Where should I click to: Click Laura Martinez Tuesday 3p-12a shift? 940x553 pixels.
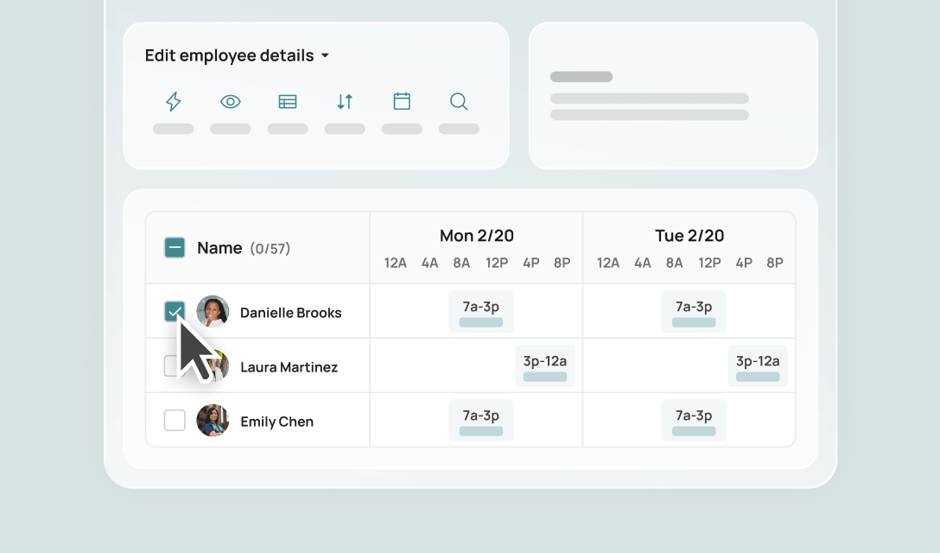point(758,365)
